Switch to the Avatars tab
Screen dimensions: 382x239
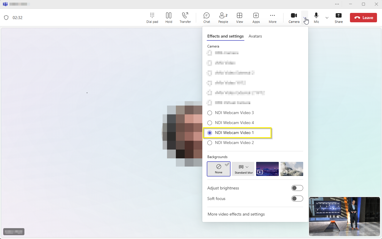[x=255, y=36]
